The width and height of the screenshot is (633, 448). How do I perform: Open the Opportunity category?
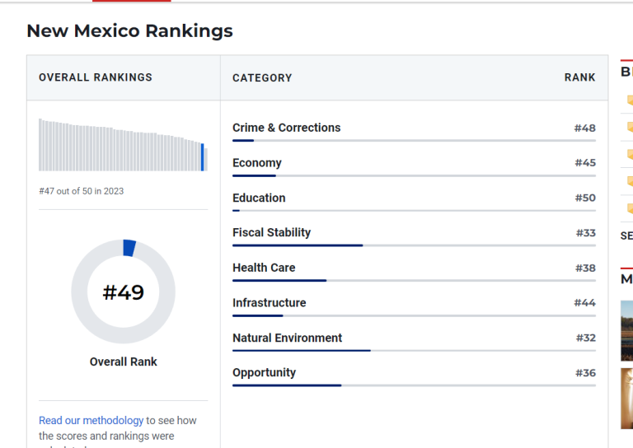pos(264,372)
